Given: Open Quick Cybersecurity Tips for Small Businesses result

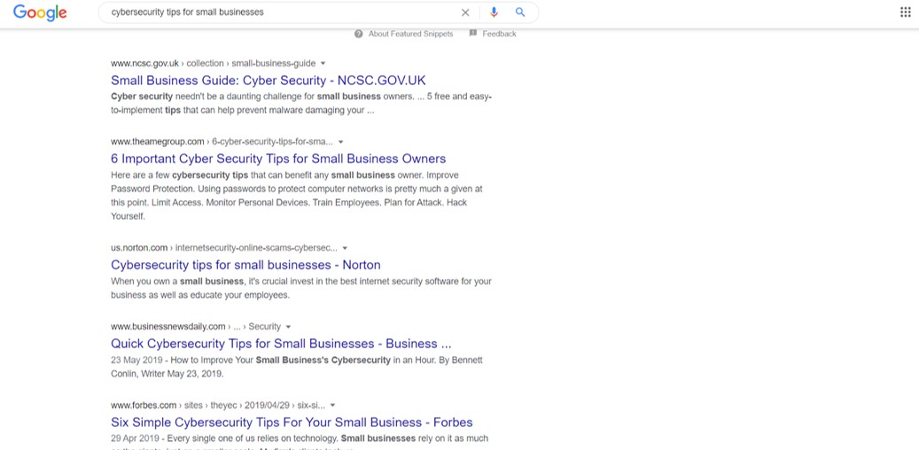Looking at the screenshot, I should [281, 344].
